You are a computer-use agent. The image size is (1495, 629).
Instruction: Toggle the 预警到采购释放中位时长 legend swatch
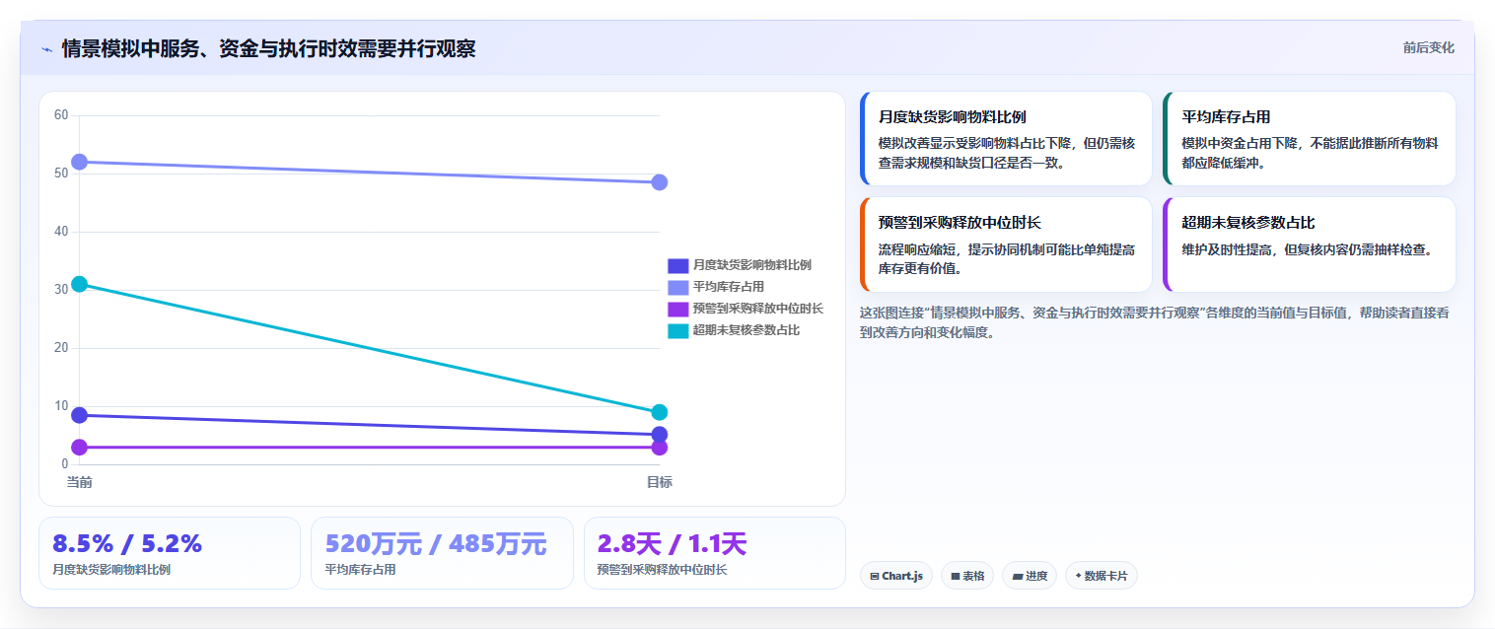pos(677,309)
